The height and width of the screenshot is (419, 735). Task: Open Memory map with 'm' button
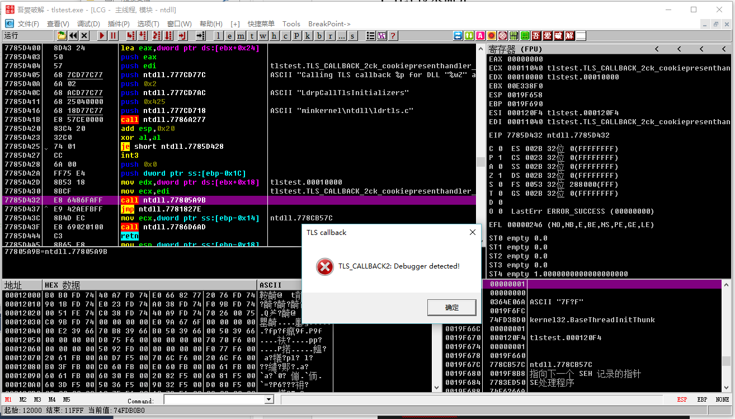click(x=241, y=36)
